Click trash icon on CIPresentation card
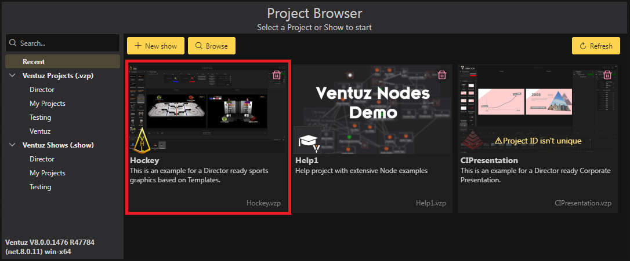The height and width of the screenshot is (261, 630). pos(607,75)
